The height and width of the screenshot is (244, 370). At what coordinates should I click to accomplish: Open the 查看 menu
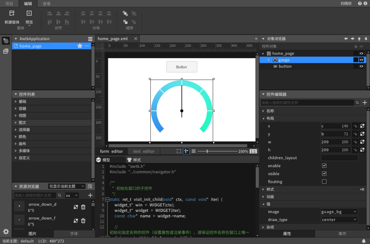click(47, 4)
